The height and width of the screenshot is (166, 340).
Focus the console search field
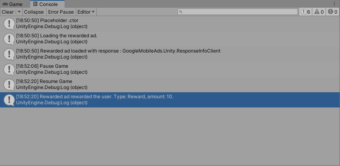(x=238, y=12)
